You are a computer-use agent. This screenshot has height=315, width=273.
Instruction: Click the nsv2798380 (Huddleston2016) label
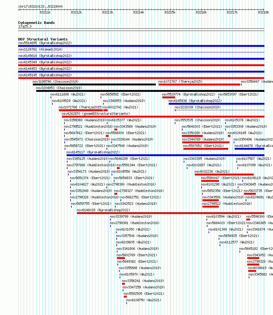pyautogui.click(x=131, y=184)
